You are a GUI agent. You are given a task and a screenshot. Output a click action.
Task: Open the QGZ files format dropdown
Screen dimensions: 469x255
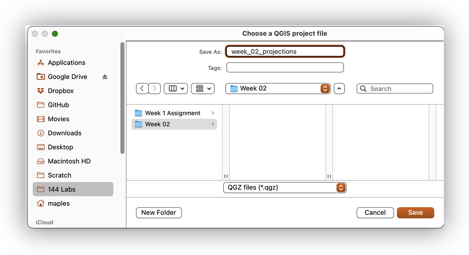[285, 188]
